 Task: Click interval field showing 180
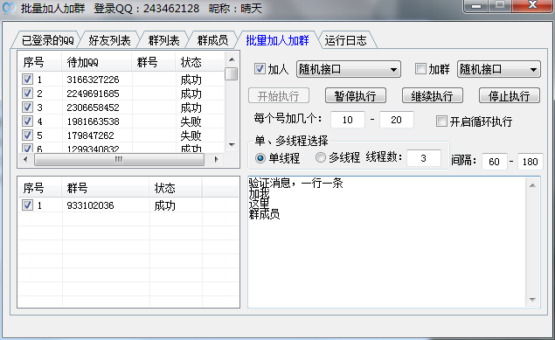pyautogui.click(x=530, y=162)
